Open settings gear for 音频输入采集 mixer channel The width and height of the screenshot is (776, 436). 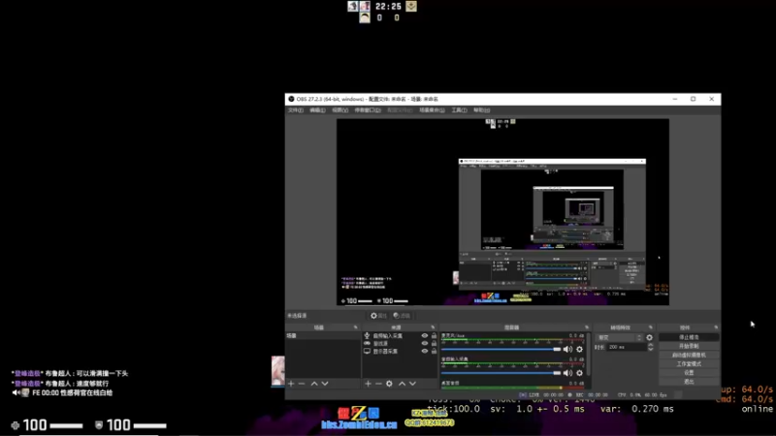[579, 373]
